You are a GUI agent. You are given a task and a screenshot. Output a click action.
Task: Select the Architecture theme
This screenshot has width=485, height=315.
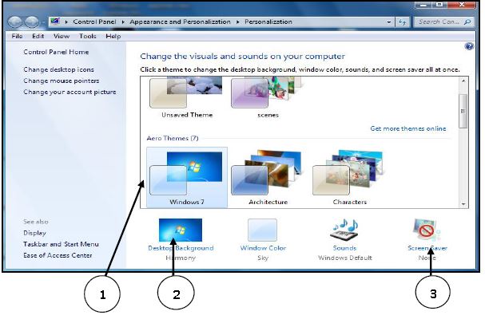point(268,178)
